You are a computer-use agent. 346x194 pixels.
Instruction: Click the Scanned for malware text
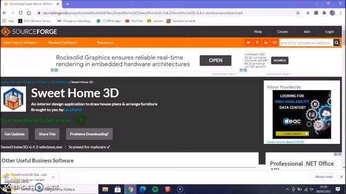[x=89, y=147]
